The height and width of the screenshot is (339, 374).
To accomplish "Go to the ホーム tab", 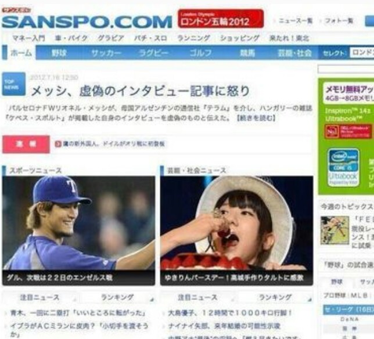I will [x=21, y=53].
